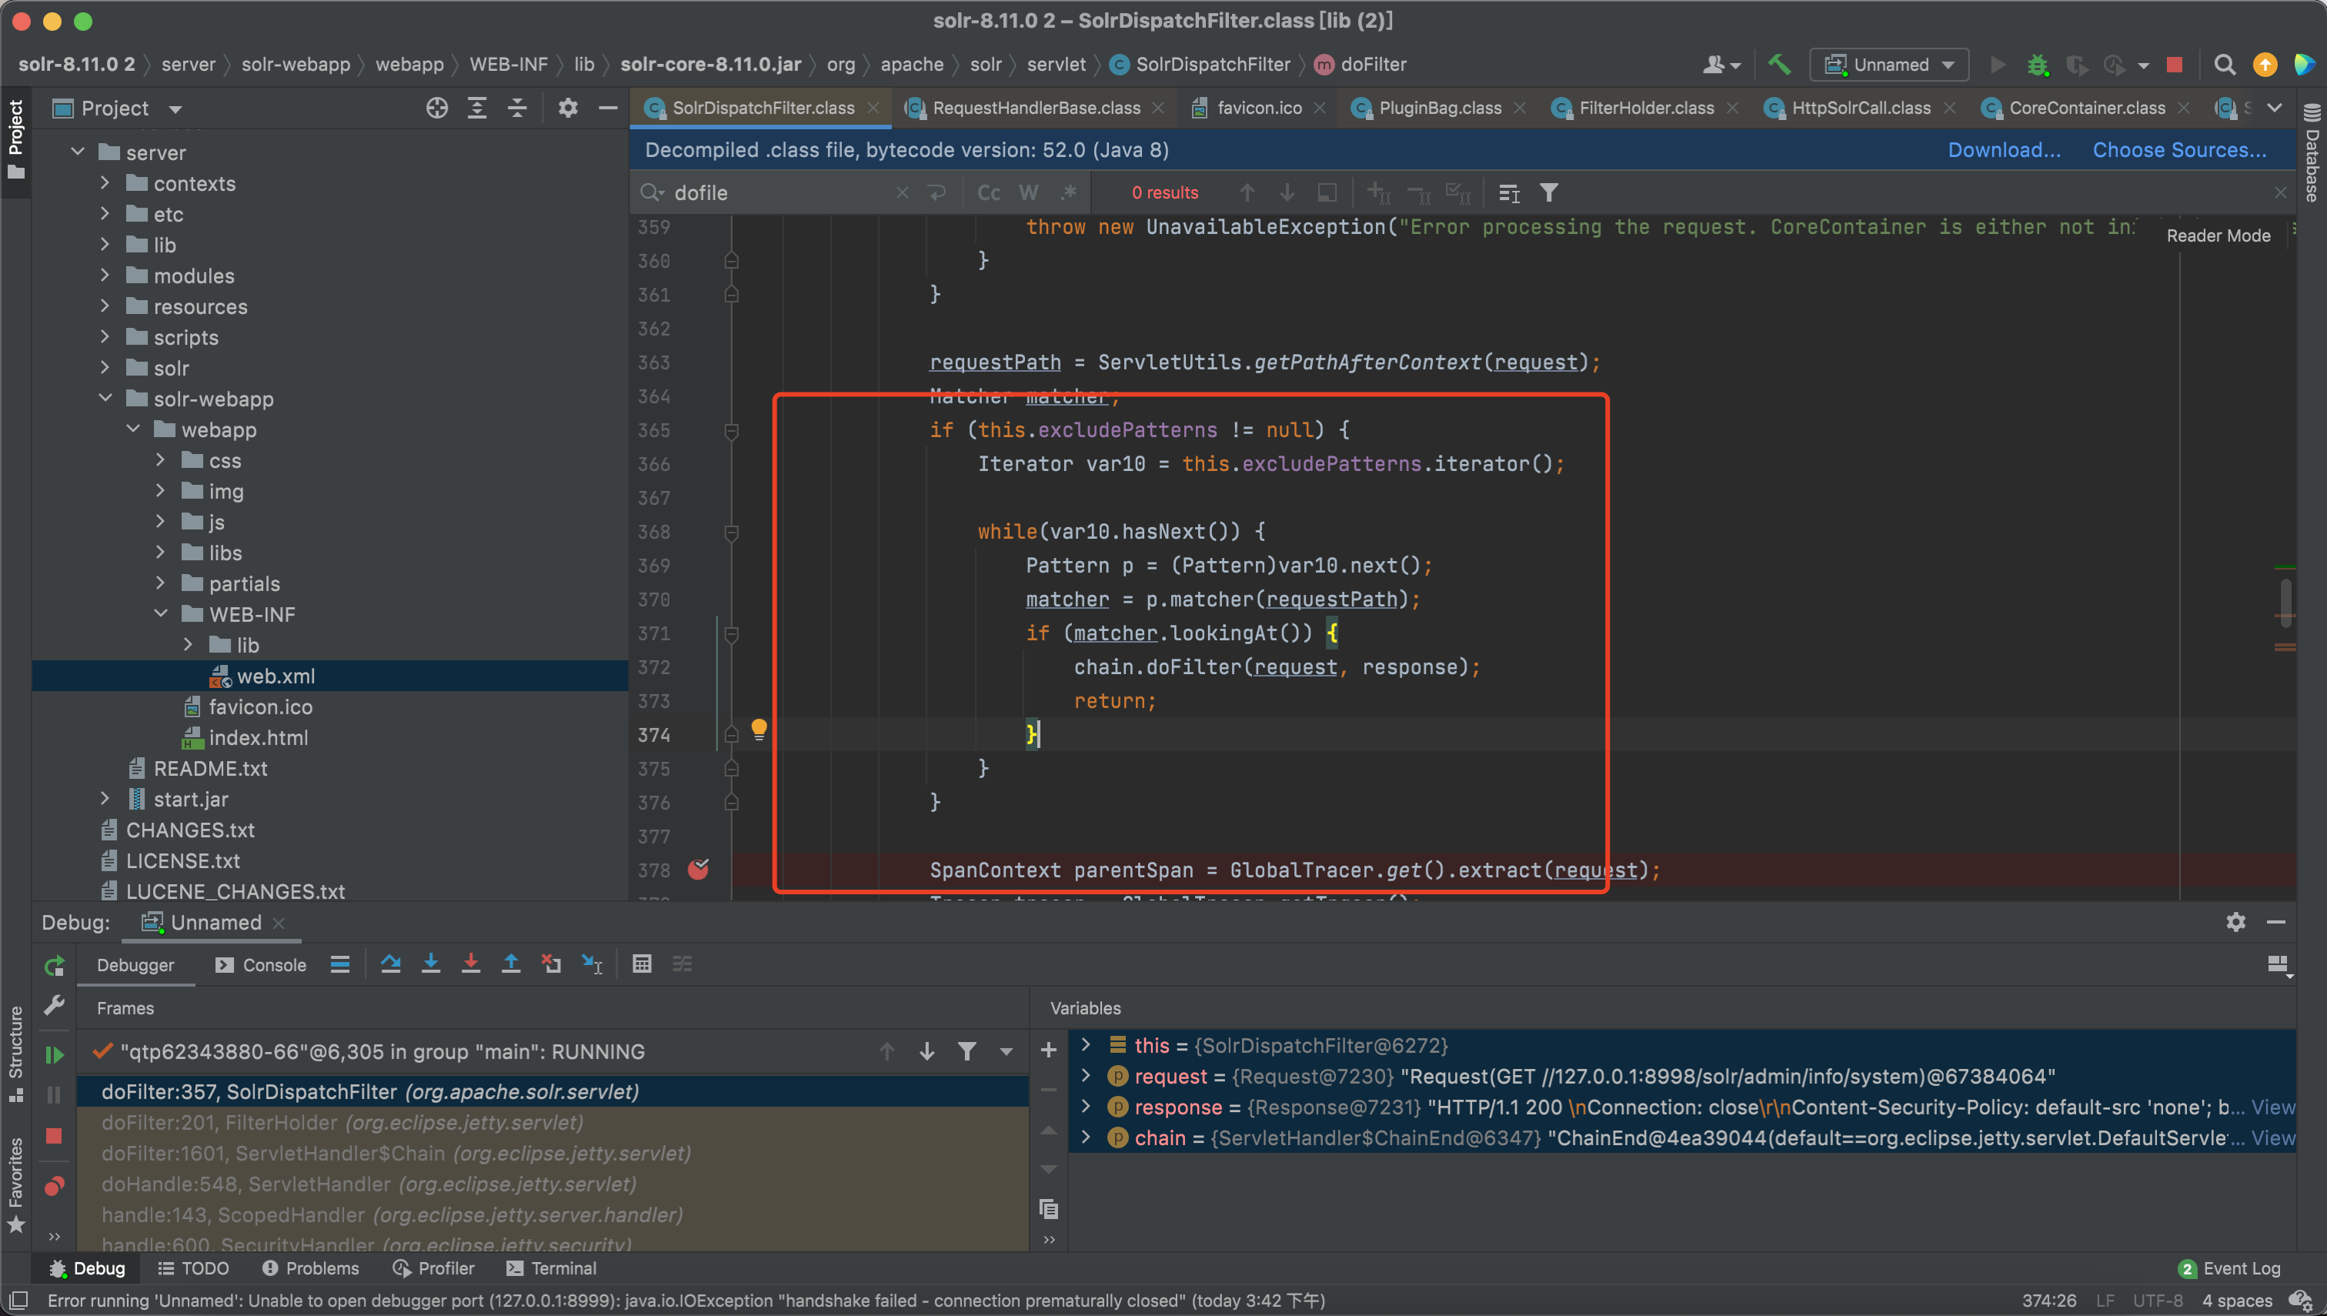The height and width of the screenshot is (1316, 2327).
Task: Click Evaluate Expression calculator icon
Action: 642,964
